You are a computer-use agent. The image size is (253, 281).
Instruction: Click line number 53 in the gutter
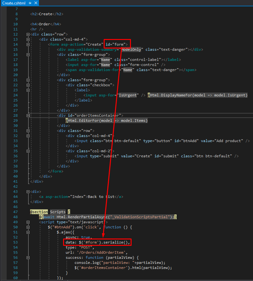click(16, 243)
